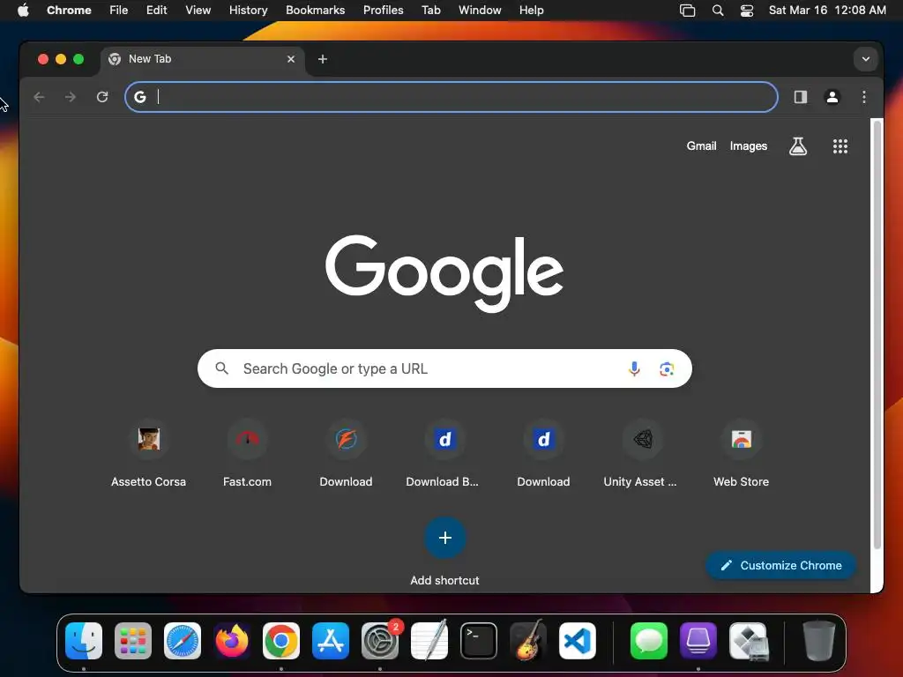Open Launchpad from the Dock
This screenshot has width=903, height=677.
(133, 641)
